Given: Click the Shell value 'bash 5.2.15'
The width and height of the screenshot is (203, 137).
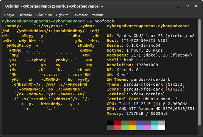Looking at the screenshot, I should coord(137,60).
